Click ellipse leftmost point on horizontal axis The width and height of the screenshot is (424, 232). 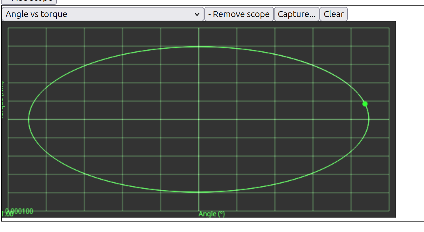click(x=29, y=119)
